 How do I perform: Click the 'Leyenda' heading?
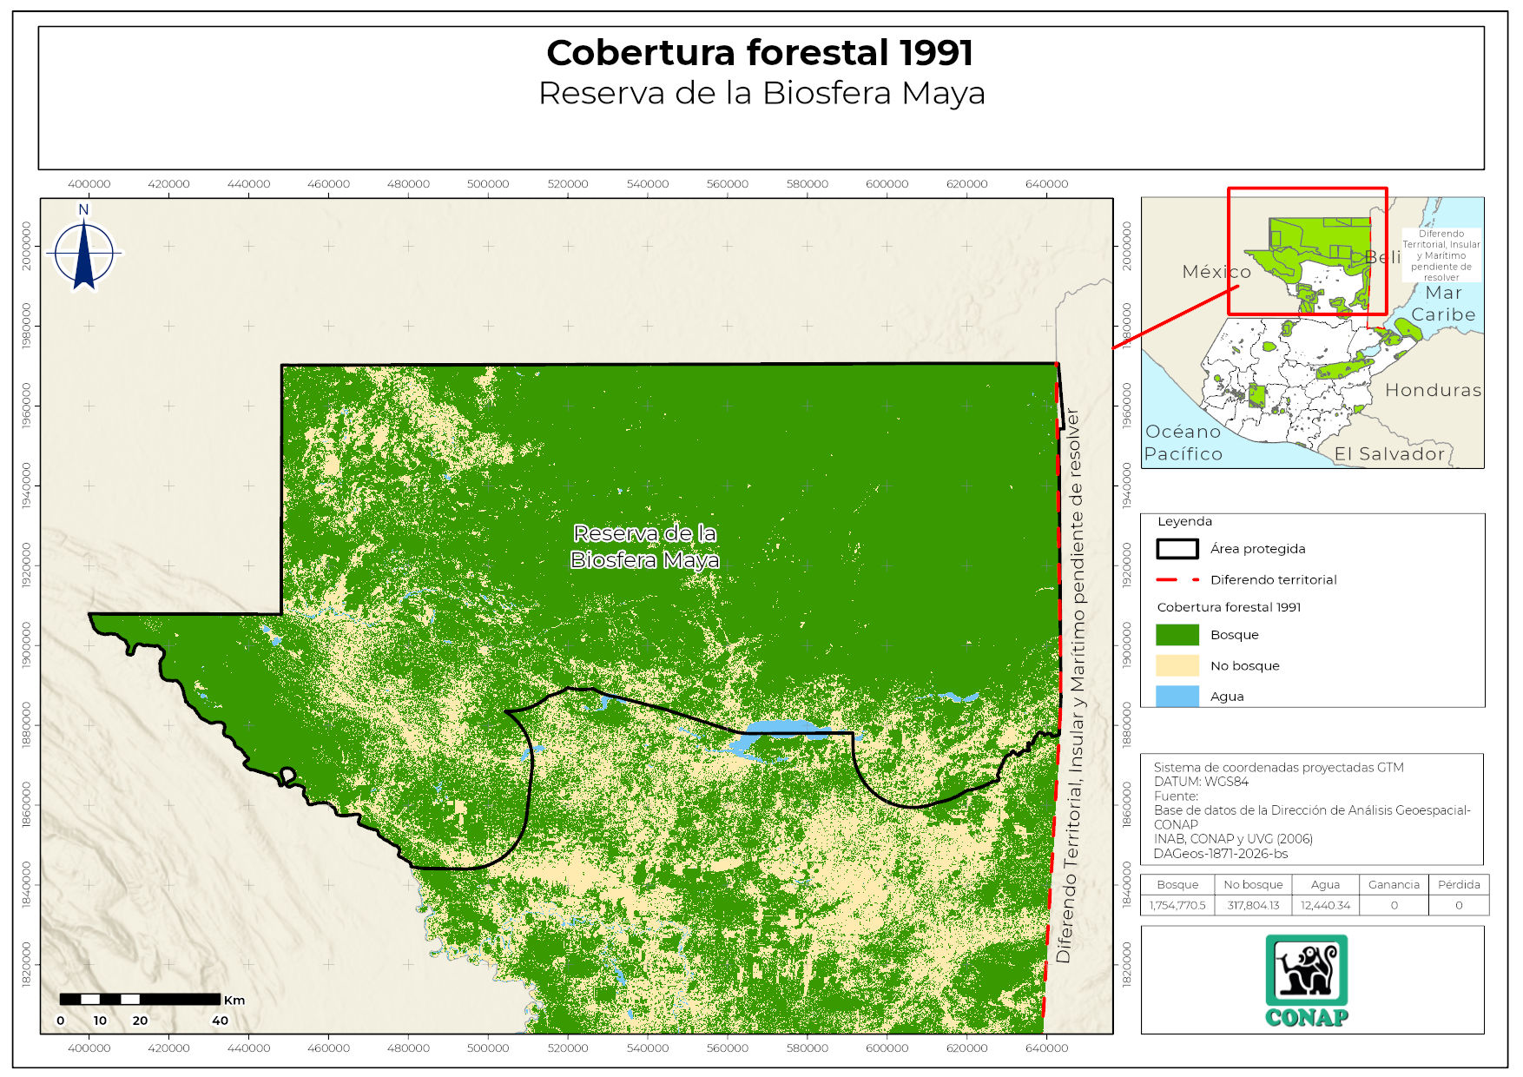coord(1184,521)
